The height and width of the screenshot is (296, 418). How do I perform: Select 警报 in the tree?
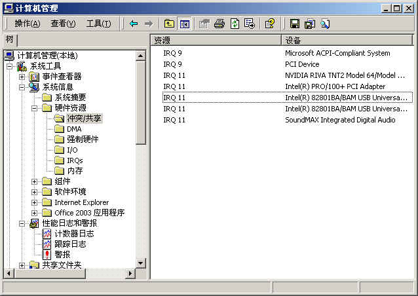(62, 255)
